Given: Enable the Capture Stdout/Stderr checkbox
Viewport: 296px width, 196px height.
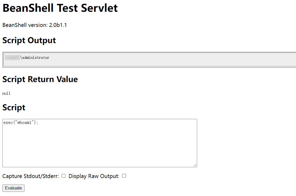Looking at the screenshot, I should click(64, 176).
